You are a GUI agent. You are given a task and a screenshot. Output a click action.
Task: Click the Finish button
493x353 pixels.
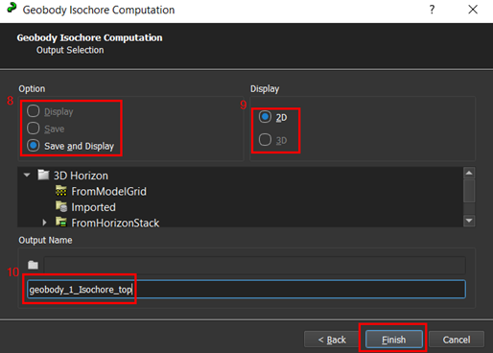394,340
